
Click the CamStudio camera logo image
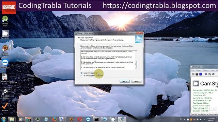point(196,83)
